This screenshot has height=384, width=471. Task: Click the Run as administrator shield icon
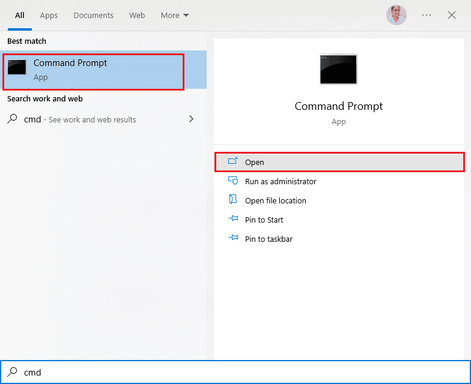[x=233, y=181]
